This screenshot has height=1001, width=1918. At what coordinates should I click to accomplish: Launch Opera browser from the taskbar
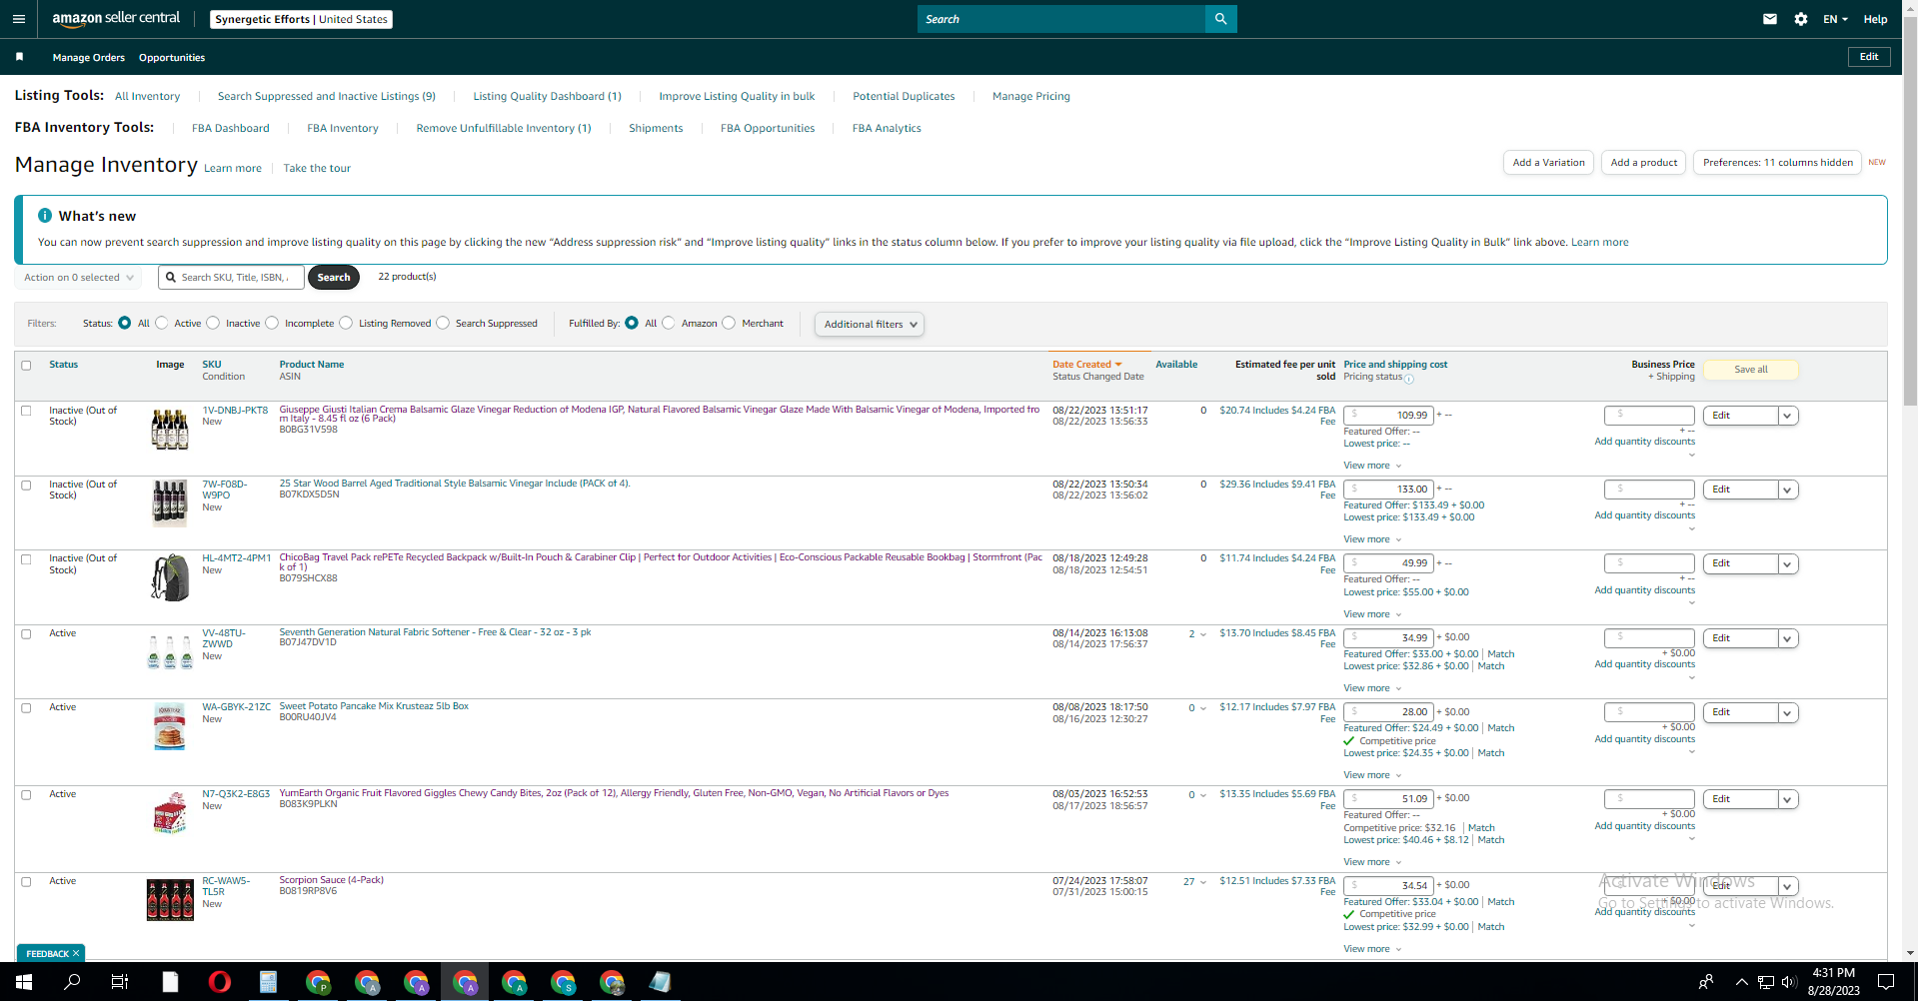click(x=219, y=982)
